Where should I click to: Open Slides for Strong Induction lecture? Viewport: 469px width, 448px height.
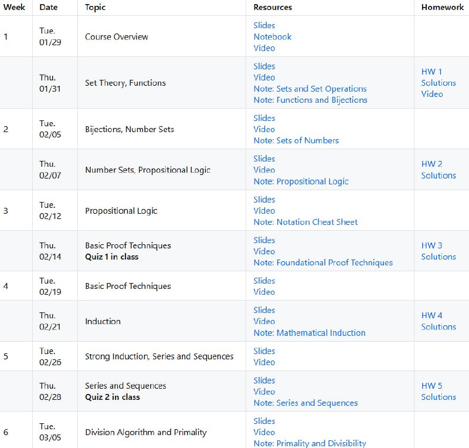tap(264, 351)
